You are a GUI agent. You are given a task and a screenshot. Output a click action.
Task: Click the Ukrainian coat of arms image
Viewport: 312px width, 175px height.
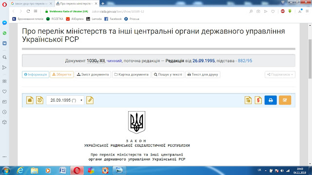click(136, 122)
